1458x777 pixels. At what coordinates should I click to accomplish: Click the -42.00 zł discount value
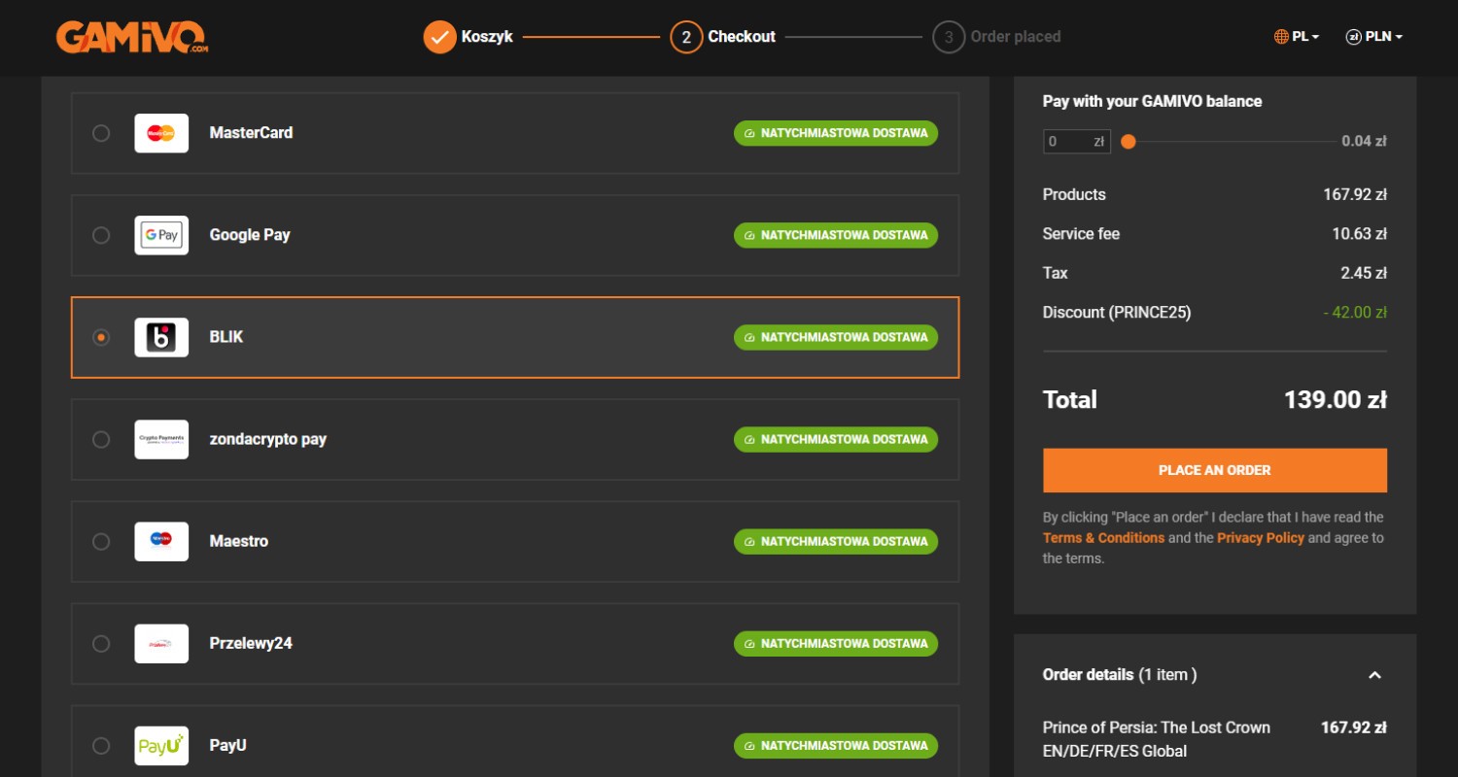click(1355, 313)
